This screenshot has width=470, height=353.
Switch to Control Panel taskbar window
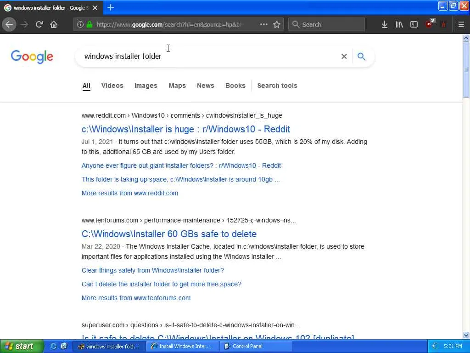[256, 346]
